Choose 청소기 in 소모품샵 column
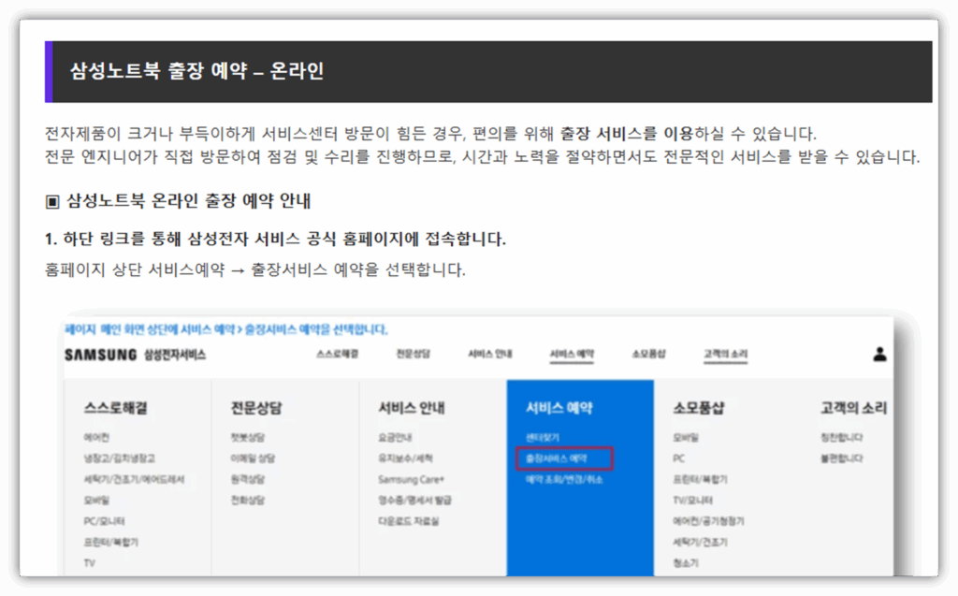Viewport: 958px width, 596px height. pos(685,563)
